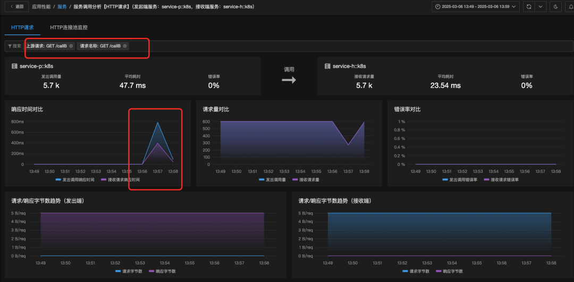Image resolution: width=574 pixels, height=282 pixels.
Task: Click the 返回 back button
Action: point(16,7)
